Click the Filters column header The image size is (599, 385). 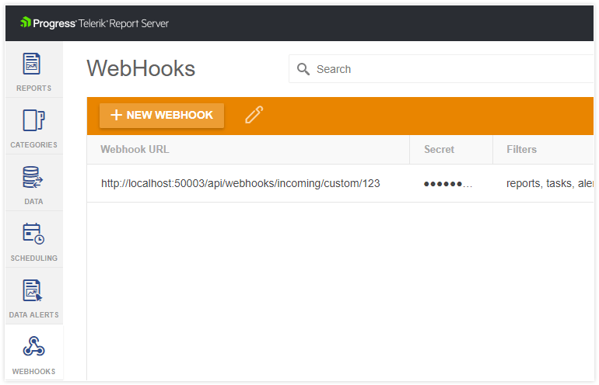521,149
